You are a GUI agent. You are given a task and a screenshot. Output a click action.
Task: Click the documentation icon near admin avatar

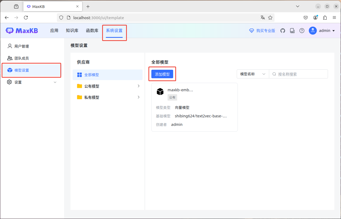coord(292,30)
